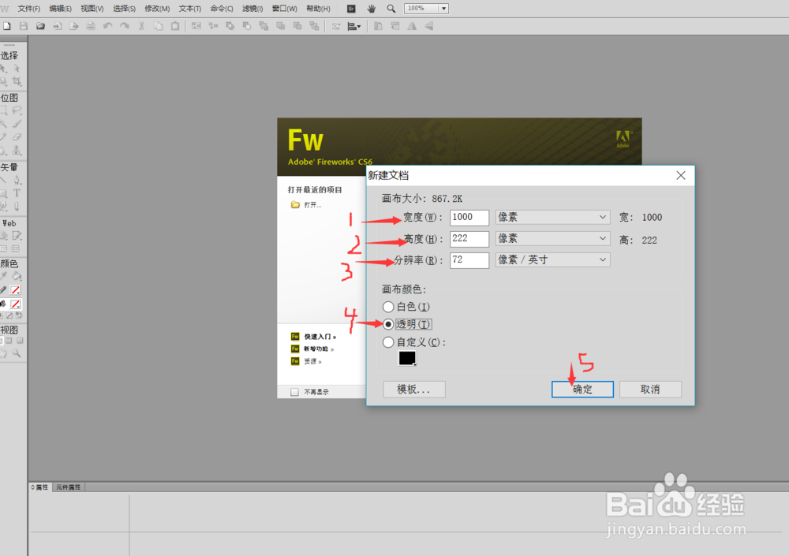Viewport: 789px width, 556px height.
Task: Open the 文件(F) menu
Action: point(28,9)
